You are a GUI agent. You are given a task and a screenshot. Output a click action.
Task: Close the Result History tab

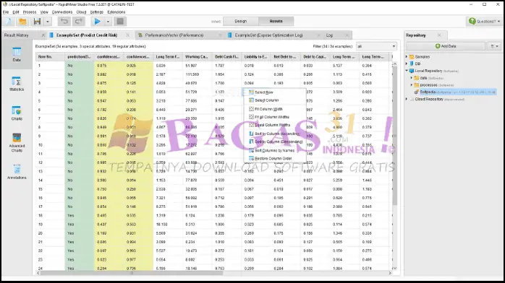click(x=43, y=35)
